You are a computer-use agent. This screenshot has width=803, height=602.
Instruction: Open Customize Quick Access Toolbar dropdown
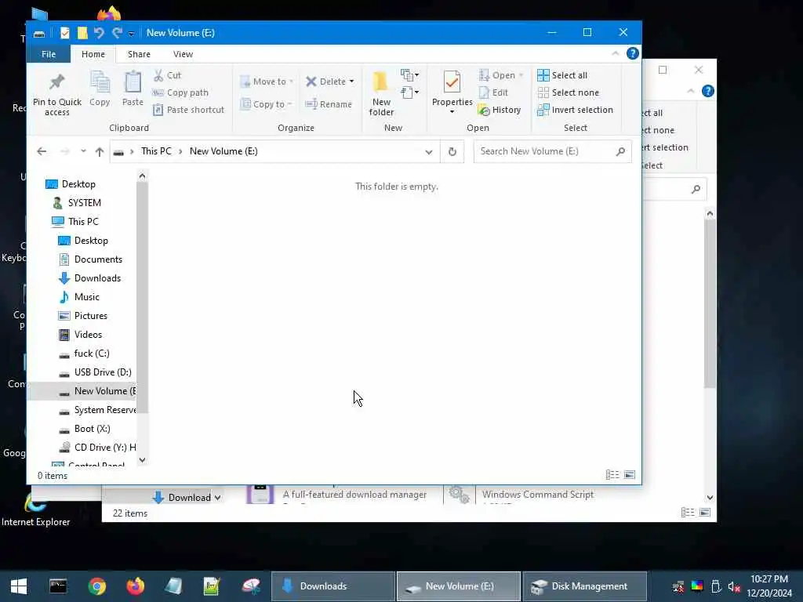[x=131, y=34]
